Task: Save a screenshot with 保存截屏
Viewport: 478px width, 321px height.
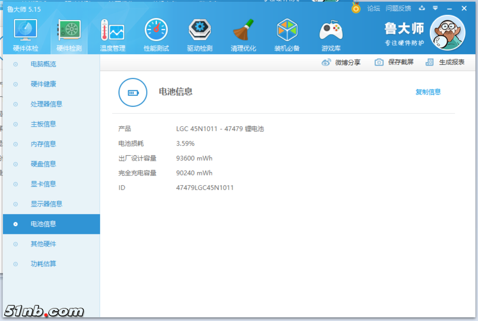Action: tap(394, 62)
